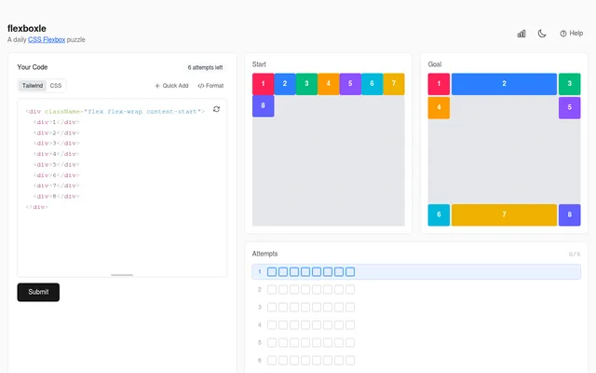Click the editor resize handle bar
This screenshot has width=596, height=373.
(122, 275)
